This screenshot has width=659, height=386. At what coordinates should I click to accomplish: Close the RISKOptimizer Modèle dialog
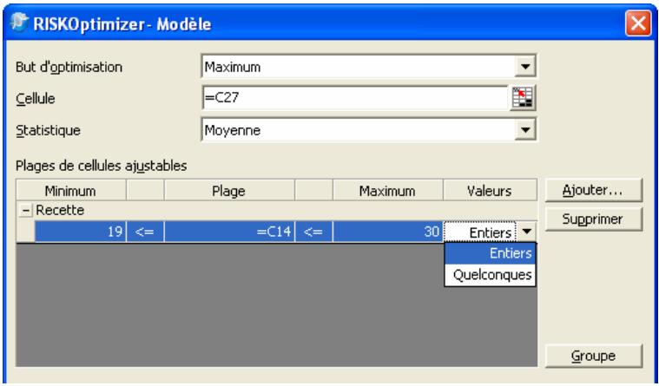point(637,23)
